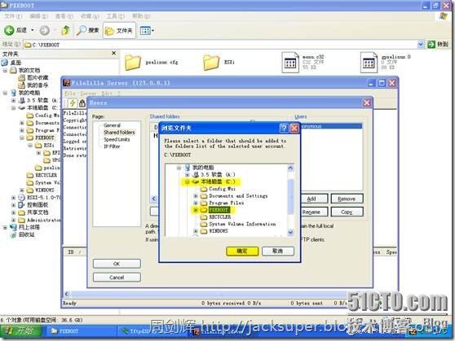Screen dimensions: 455x341
Task: Select the gpxelinux.0 file icon
Action: 369,63
